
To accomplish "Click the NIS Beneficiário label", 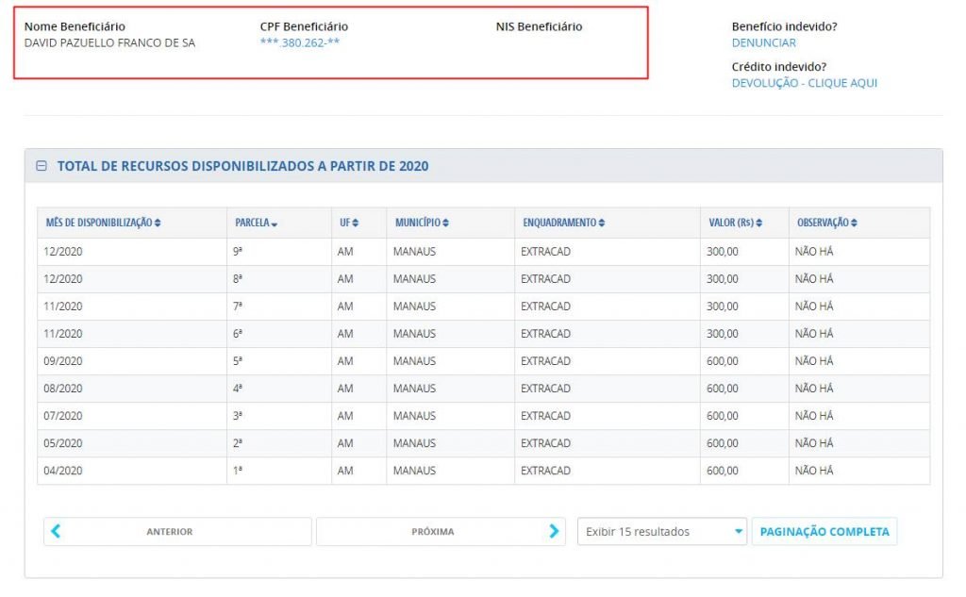I will tap(539, 26).
